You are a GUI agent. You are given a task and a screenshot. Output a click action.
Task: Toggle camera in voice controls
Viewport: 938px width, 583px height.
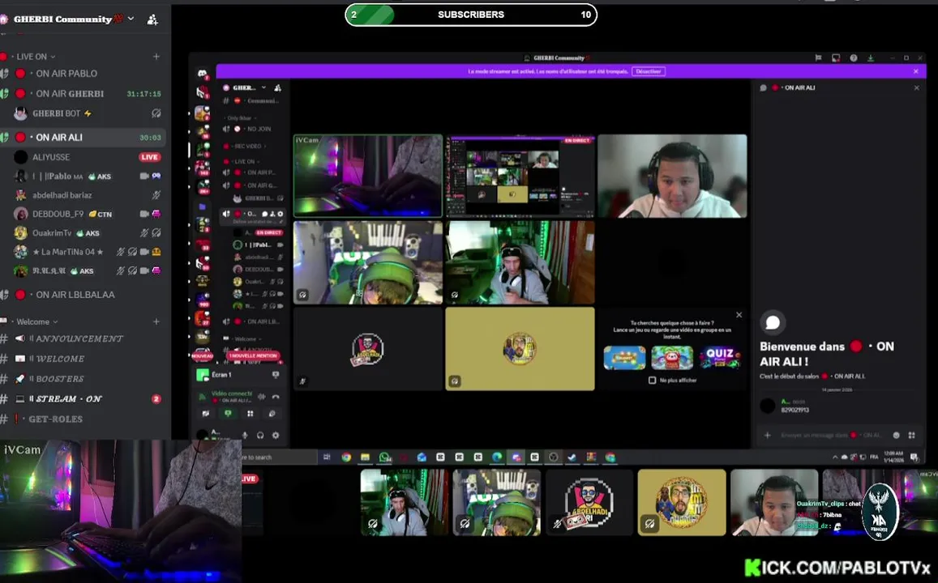(206, 413)
